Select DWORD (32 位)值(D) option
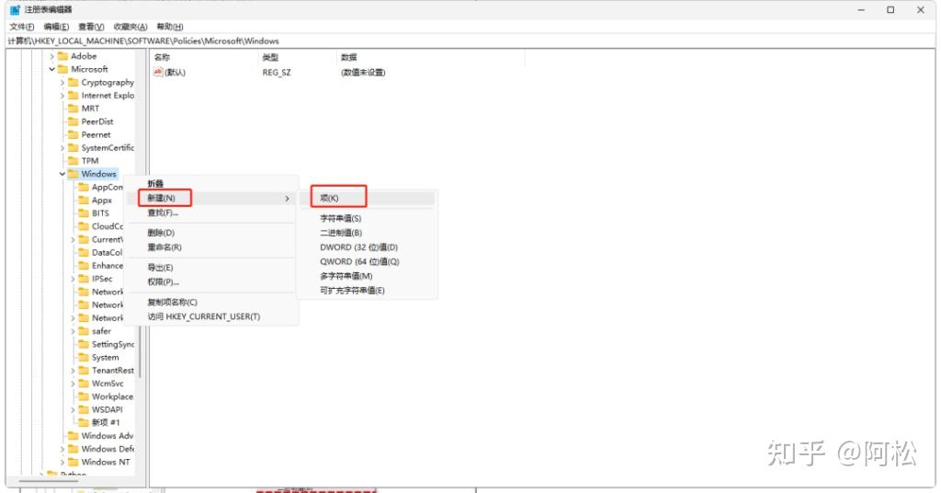The width and height of the screenshot is (941, 493). 358,247
